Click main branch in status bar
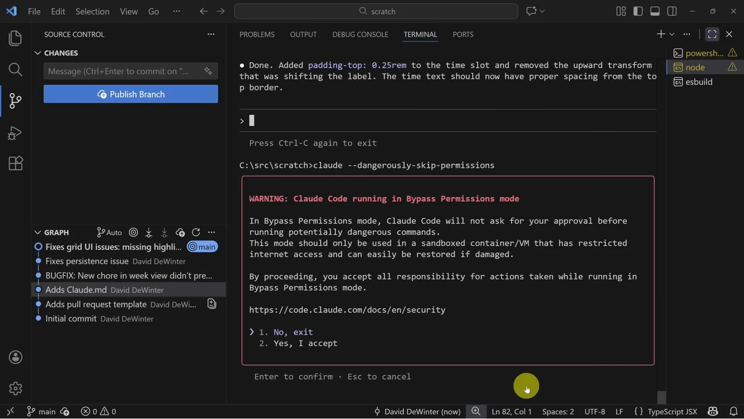The height and width of the screenshot is (419, 744). (41, 412)
